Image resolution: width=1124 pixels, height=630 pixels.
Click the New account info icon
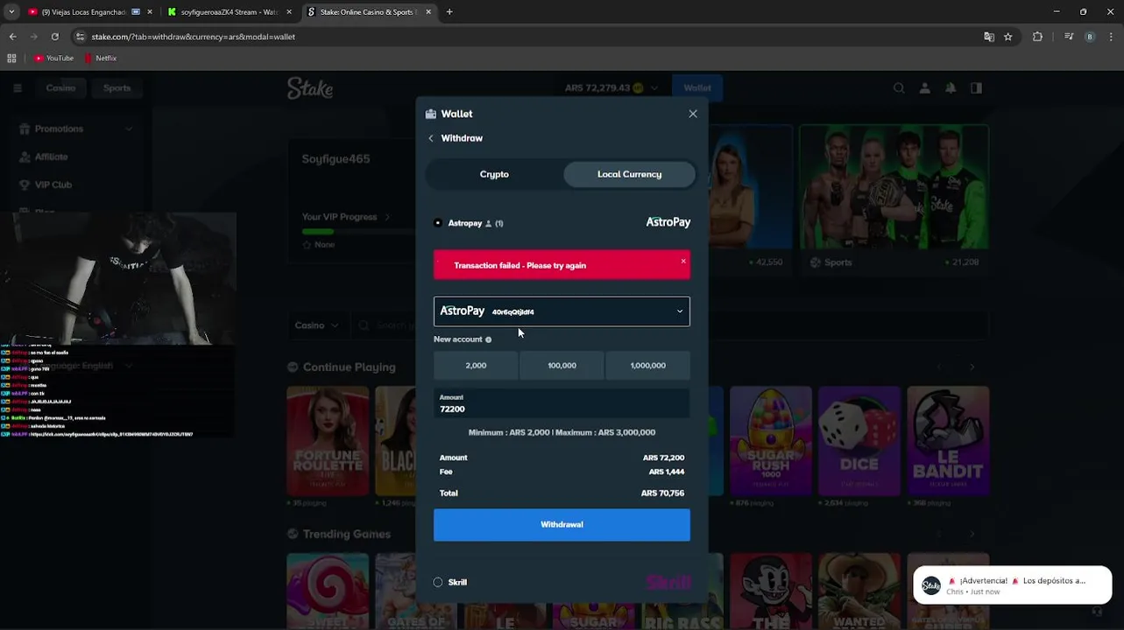489,339
